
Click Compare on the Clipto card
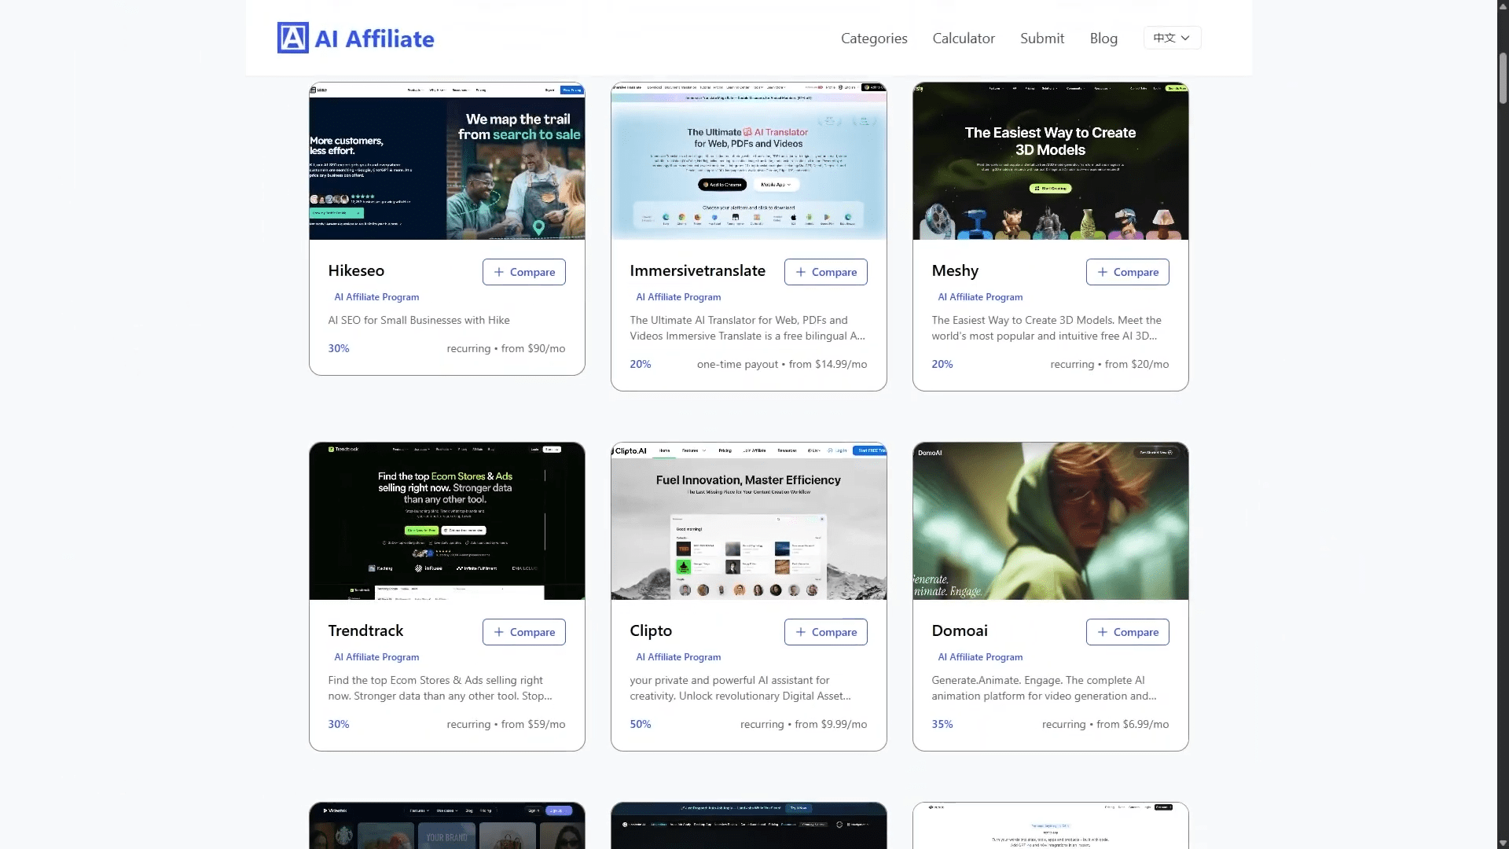(825, 632)
